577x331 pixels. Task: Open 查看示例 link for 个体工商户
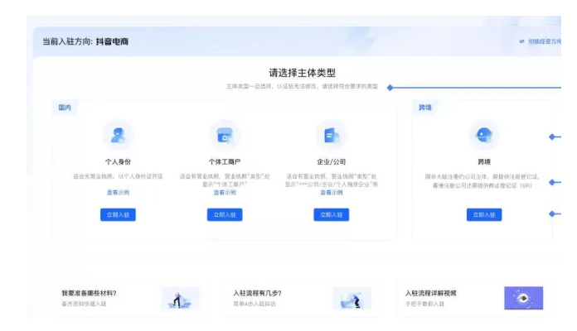(x=225, y=192)
